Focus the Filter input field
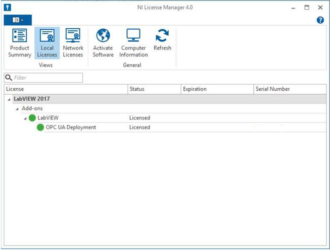This screenshot has height=250, width=330. coord(43,78)
